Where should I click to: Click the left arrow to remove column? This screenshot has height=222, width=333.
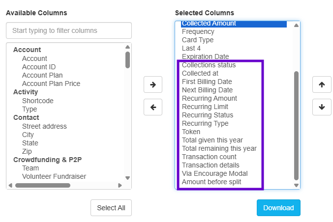152,107
